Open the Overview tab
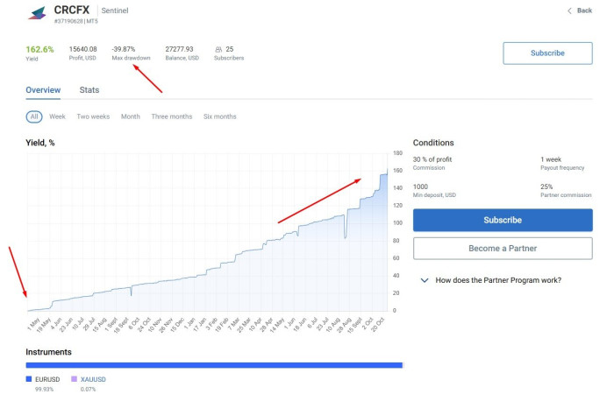Viewport: 614px width, 394px height. coord(43,90)
